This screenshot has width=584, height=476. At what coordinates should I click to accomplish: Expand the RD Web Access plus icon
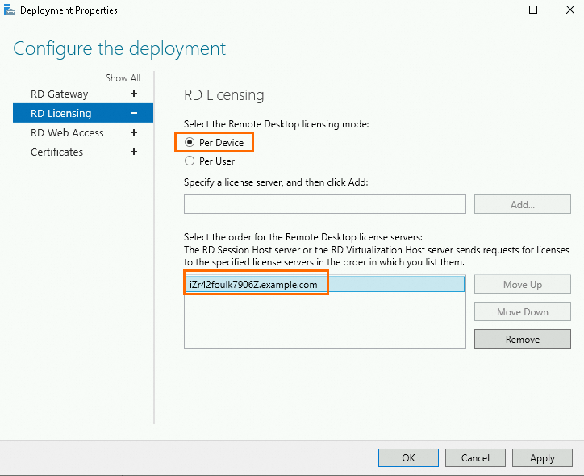pyautogui.click(x=134, y=132)
